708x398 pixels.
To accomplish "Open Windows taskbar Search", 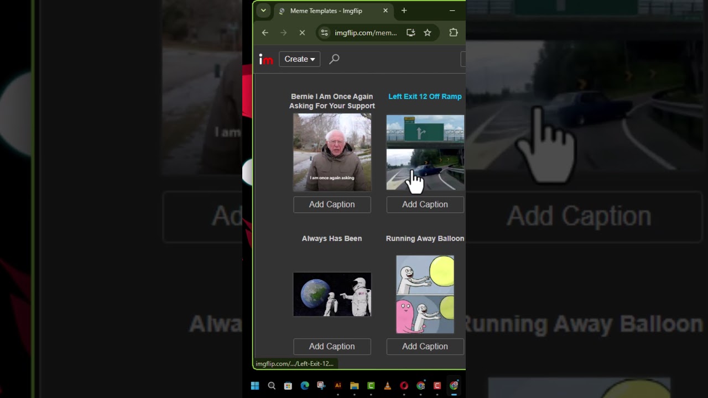I will [x=272, y=386].
